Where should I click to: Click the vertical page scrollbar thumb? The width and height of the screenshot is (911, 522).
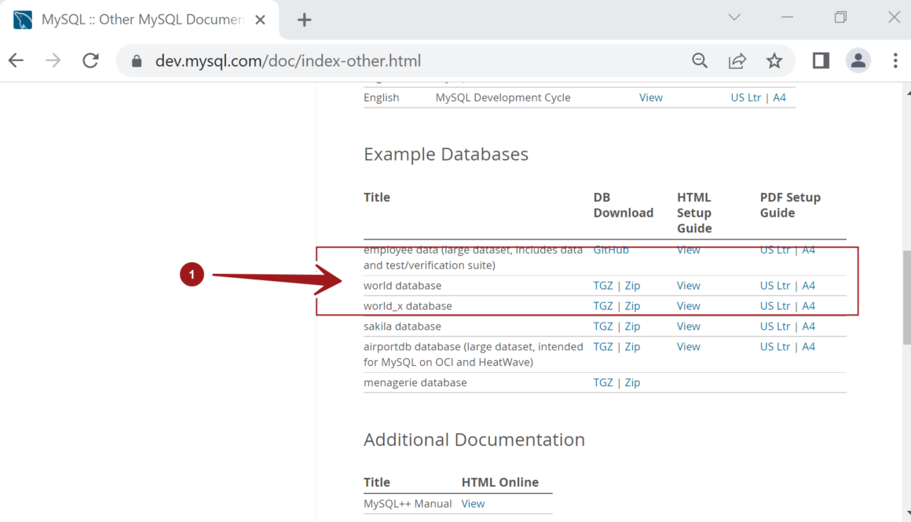click(906, 298)
